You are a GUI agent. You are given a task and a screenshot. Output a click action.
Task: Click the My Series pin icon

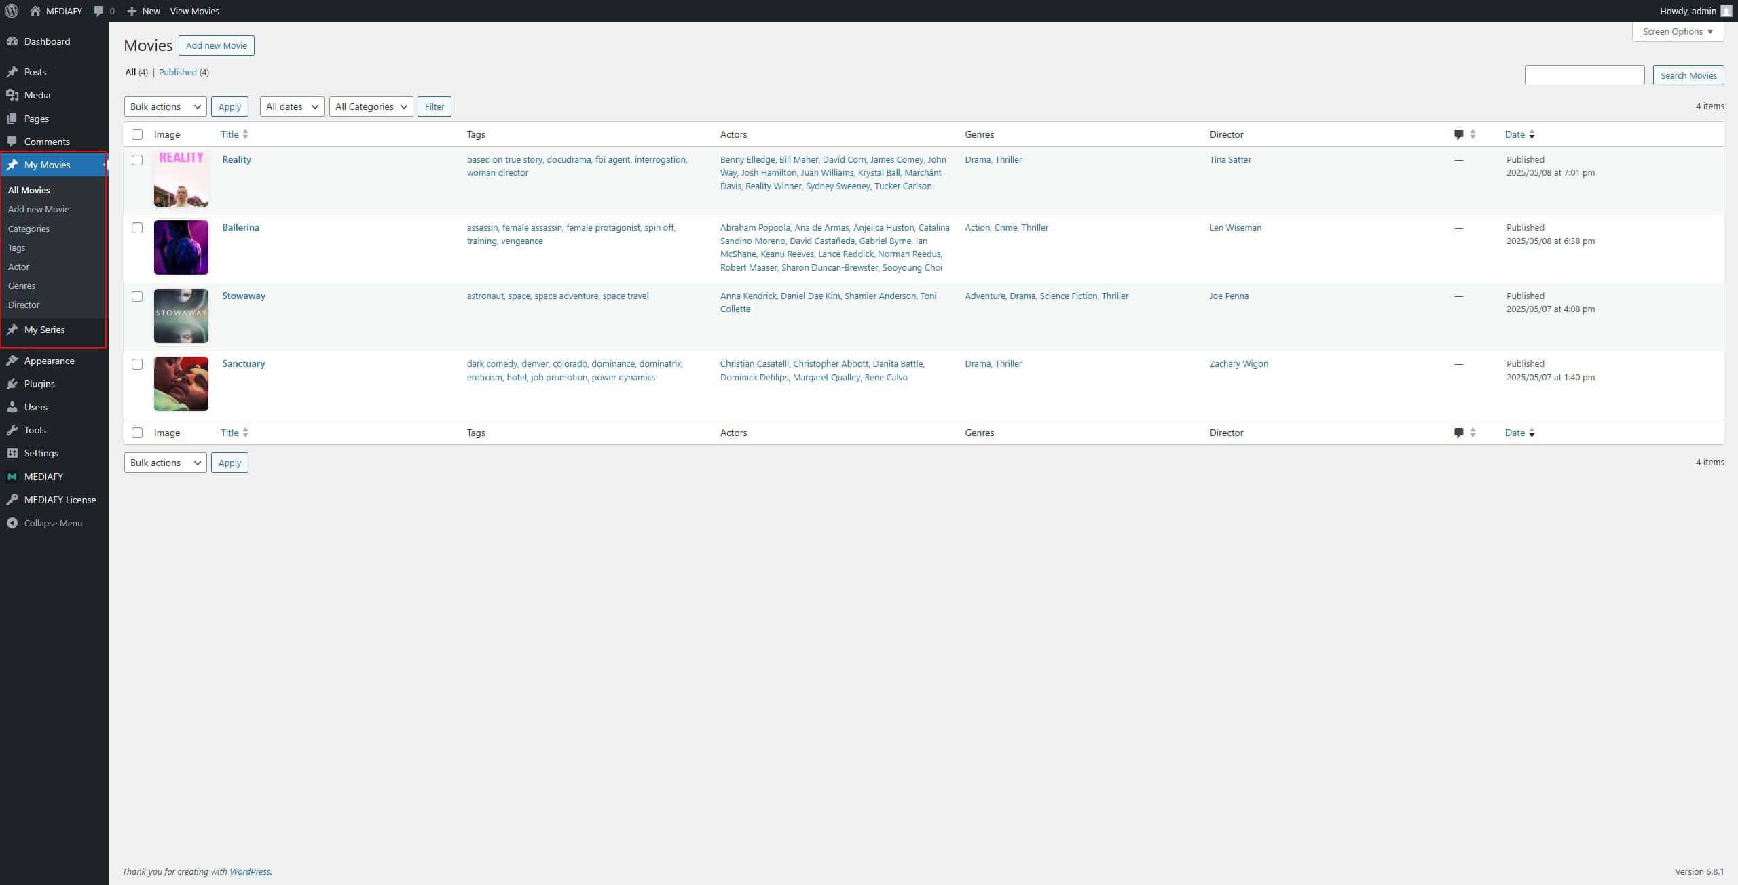point(12,330)
